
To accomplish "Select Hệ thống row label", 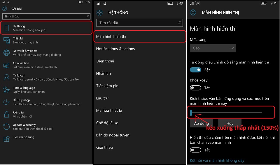I will click(x=19, y=26).
